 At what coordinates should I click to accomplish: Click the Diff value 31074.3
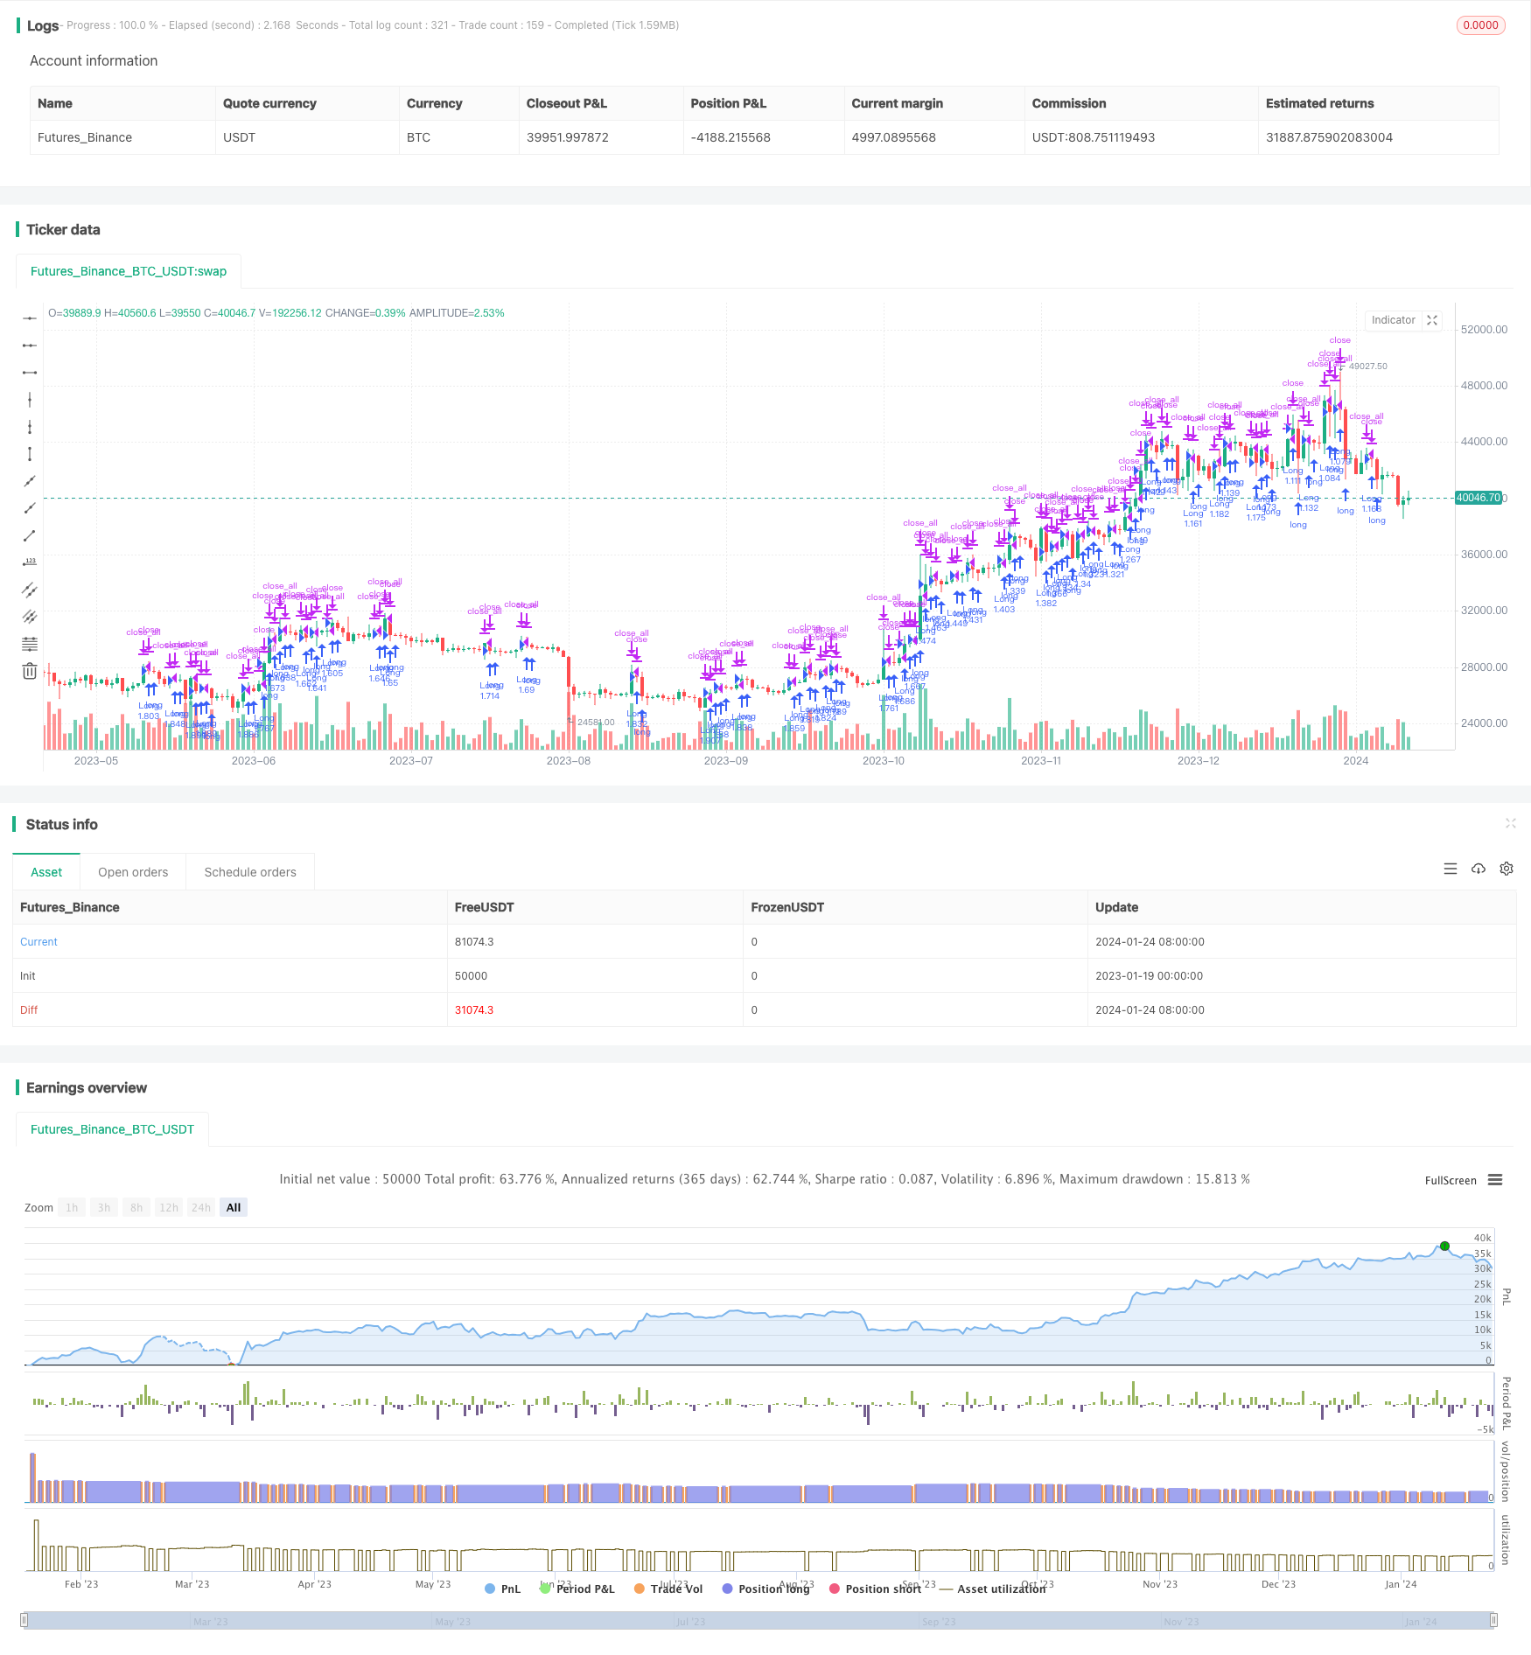click(474, 1010)
